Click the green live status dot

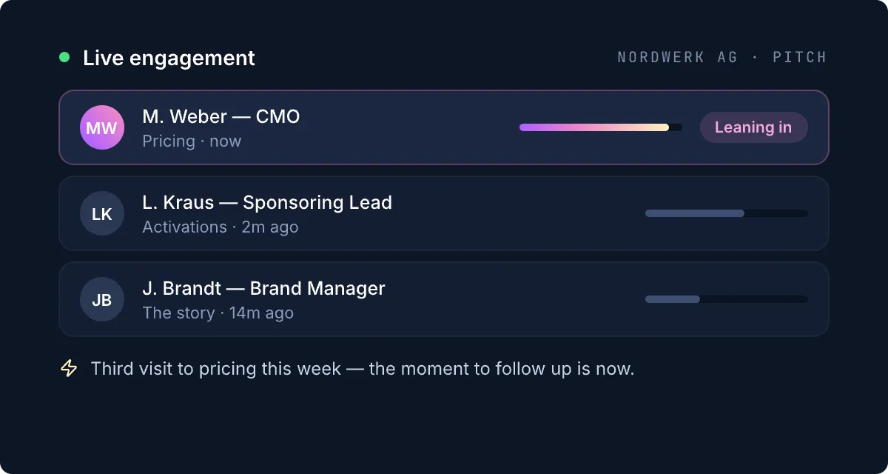click(x=64, y=57)
